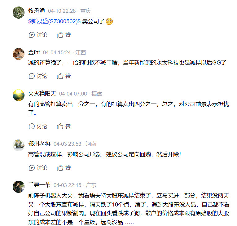Screen dimensions: 237x226
Task: Click the username 金fnt
Action: tap(34, 52)
